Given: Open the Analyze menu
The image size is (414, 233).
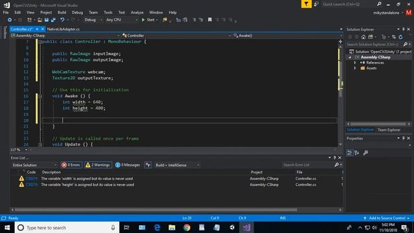Looking at the screenshot, I should point(137,12).
